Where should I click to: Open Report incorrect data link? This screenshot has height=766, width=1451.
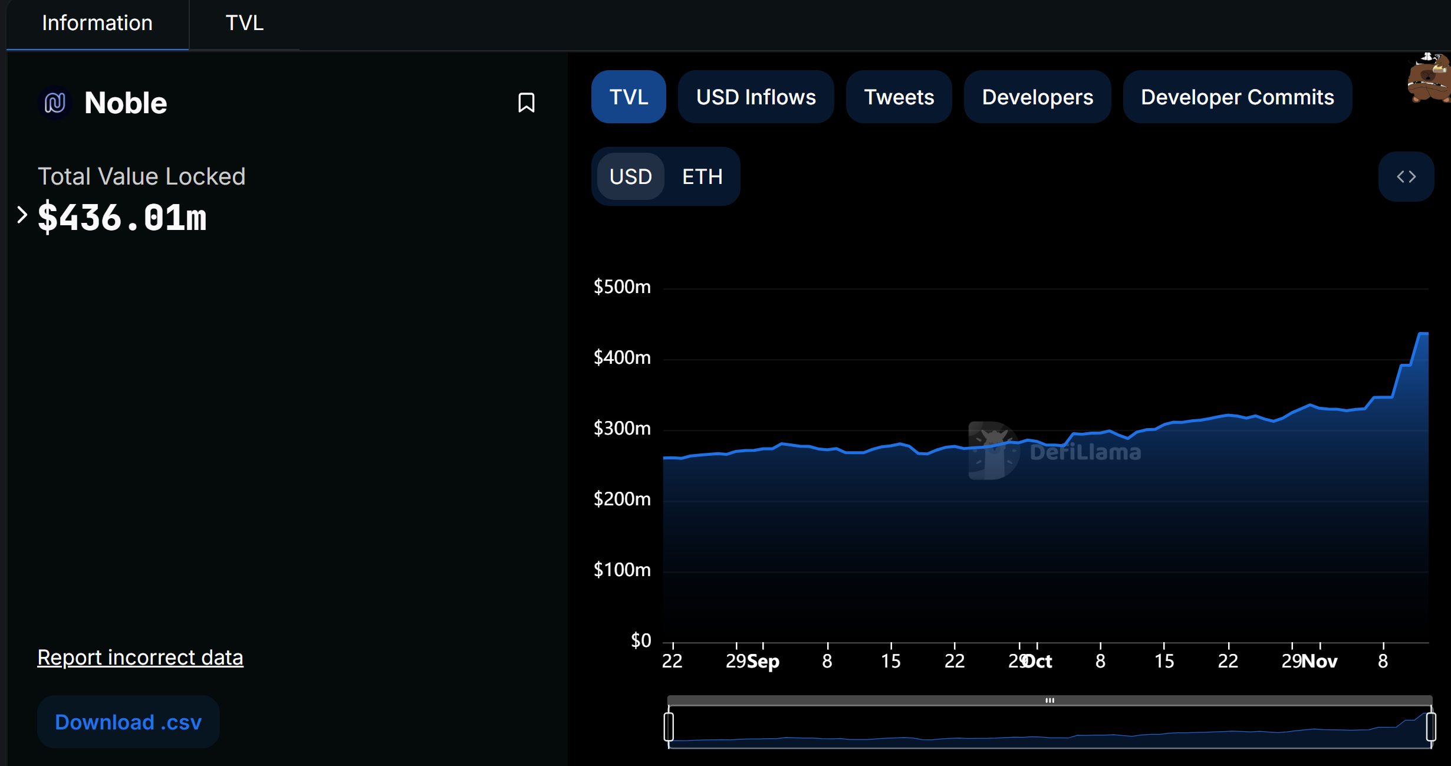(140, 657)
